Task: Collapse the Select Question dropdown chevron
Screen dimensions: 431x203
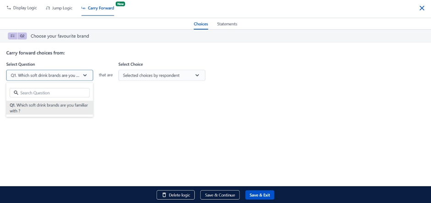Action: tap(85, 75)
